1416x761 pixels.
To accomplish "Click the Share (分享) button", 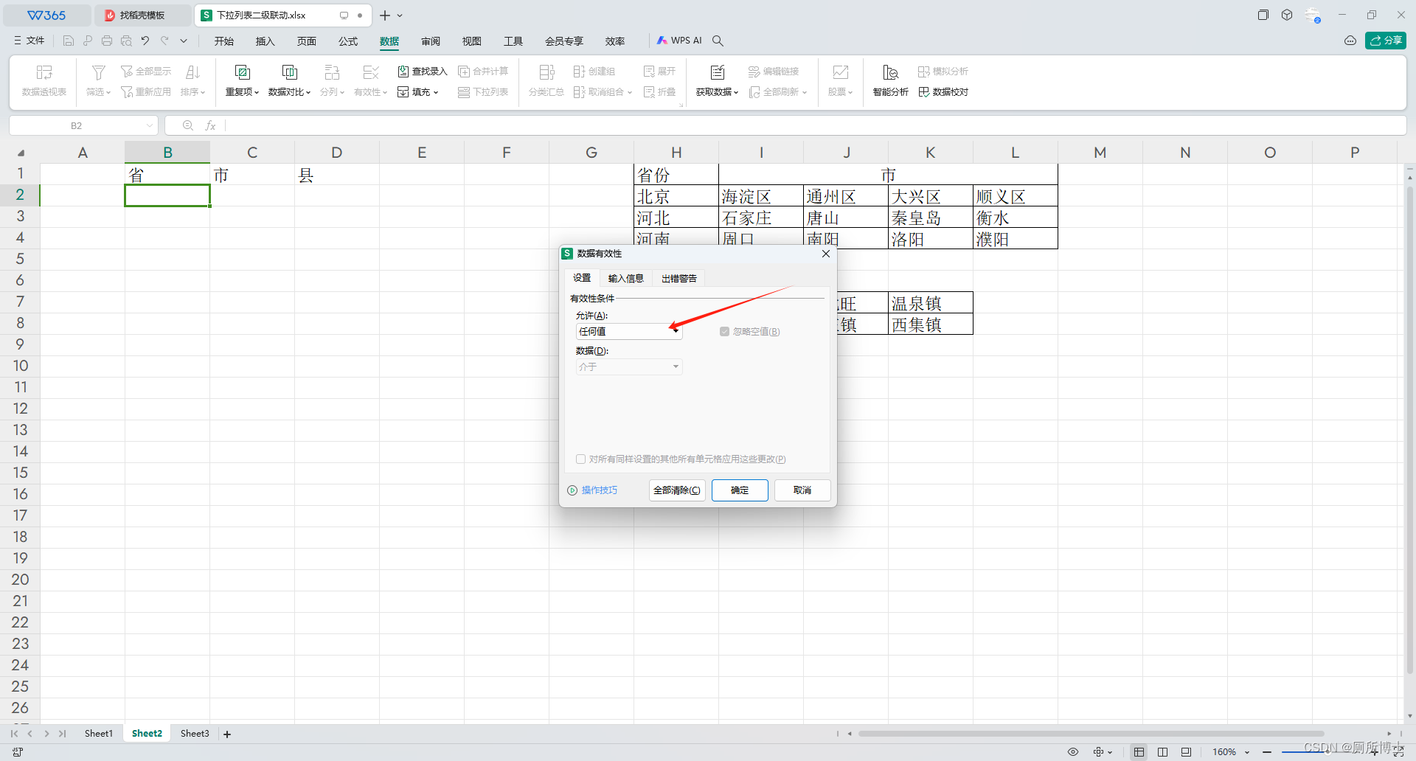I will (x=1386, y=41).
